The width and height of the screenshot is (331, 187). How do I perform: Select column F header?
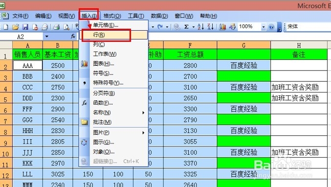(190, 45)
